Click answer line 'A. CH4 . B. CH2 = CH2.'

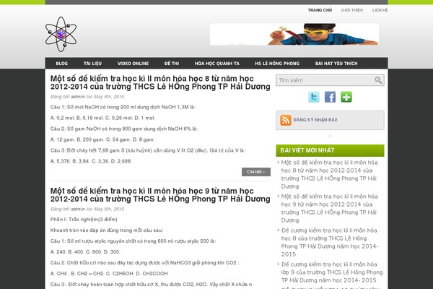[x=109, y=273]
